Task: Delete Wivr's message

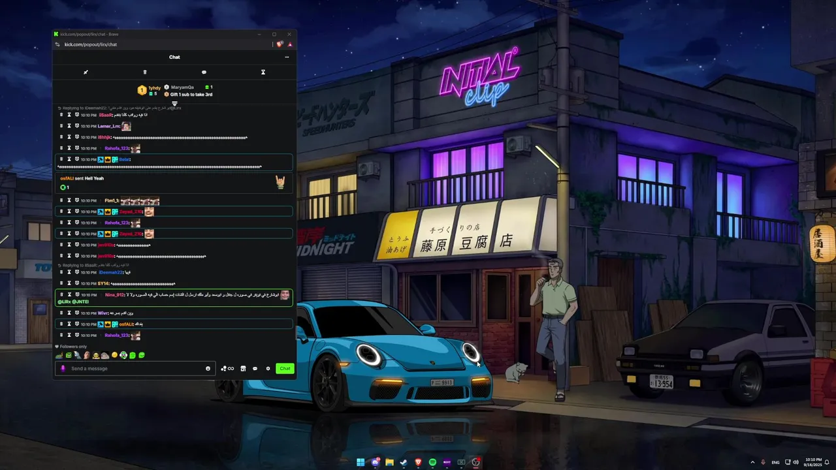Action: click(x=61, y=313)
